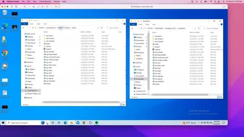Open help in the demo Explorer window
Screen dimensions: 244x137
125,24
